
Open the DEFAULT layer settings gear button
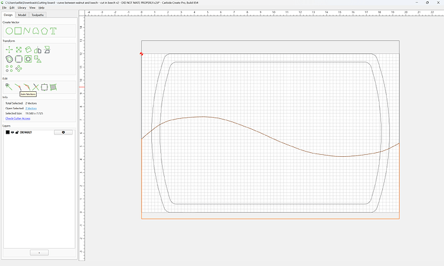63,132
